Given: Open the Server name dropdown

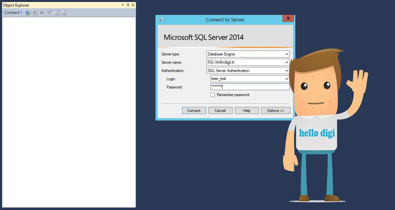Looking at the screenshot, I should (287, 62).
